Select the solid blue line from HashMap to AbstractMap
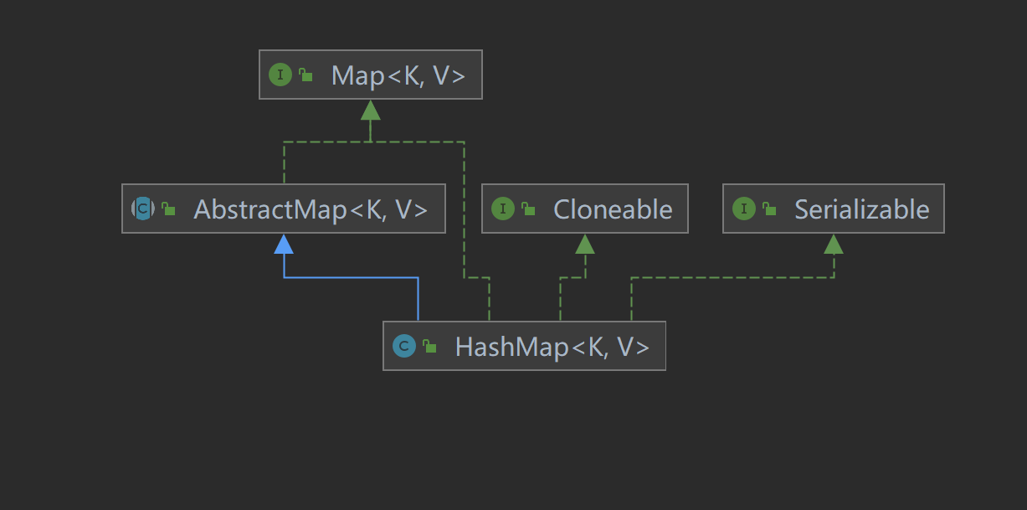The image size is (1027, 510). point(352,277)
